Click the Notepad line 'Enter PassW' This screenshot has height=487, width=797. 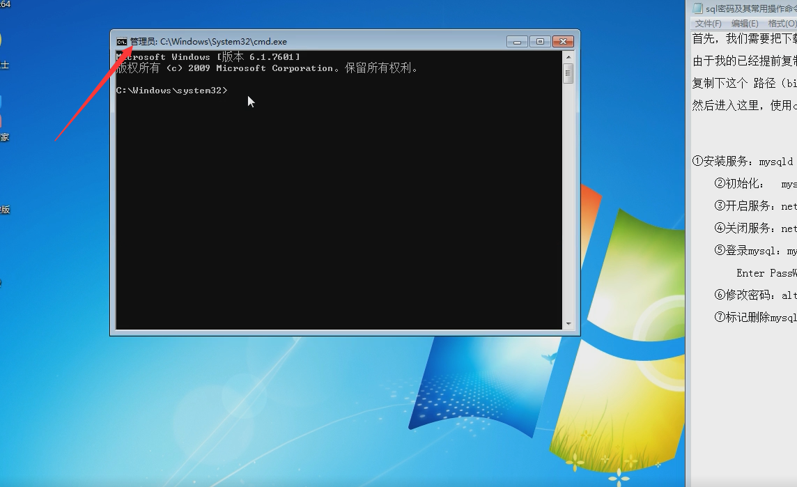(766, 273)
